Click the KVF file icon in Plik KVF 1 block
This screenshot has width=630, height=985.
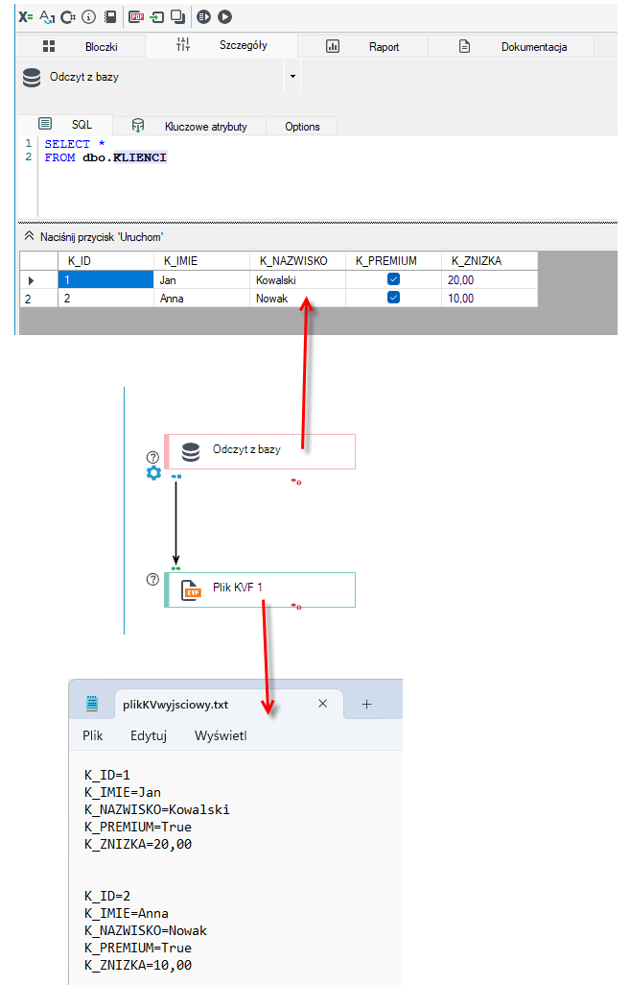191,589
